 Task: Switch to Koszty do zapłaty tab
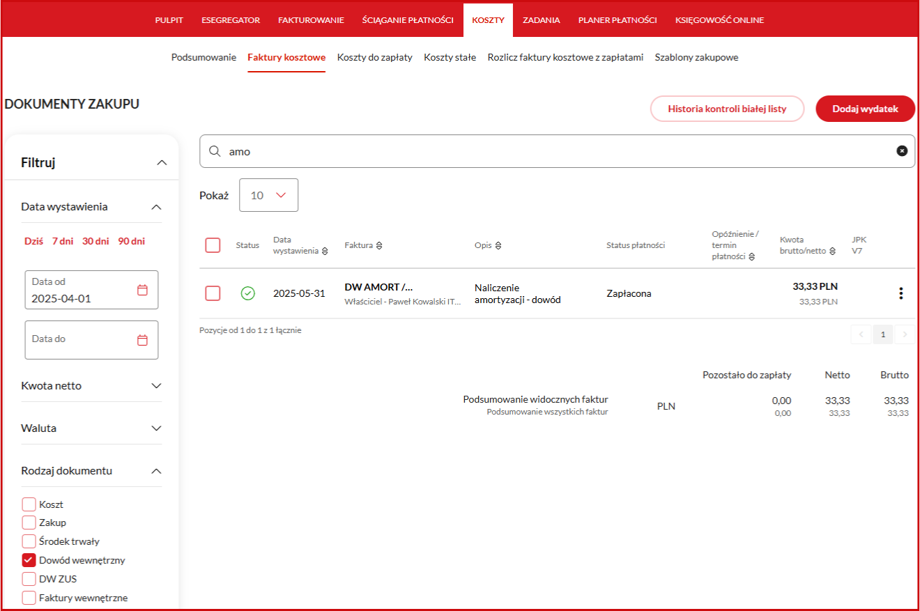coord(375,58)
